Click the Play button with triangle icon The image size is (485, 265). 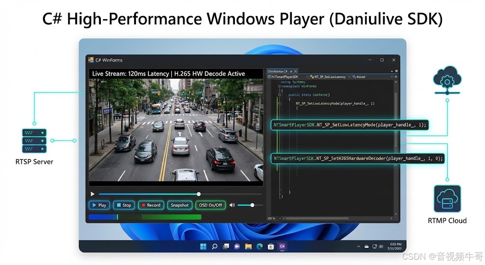(x=99, y=205)
